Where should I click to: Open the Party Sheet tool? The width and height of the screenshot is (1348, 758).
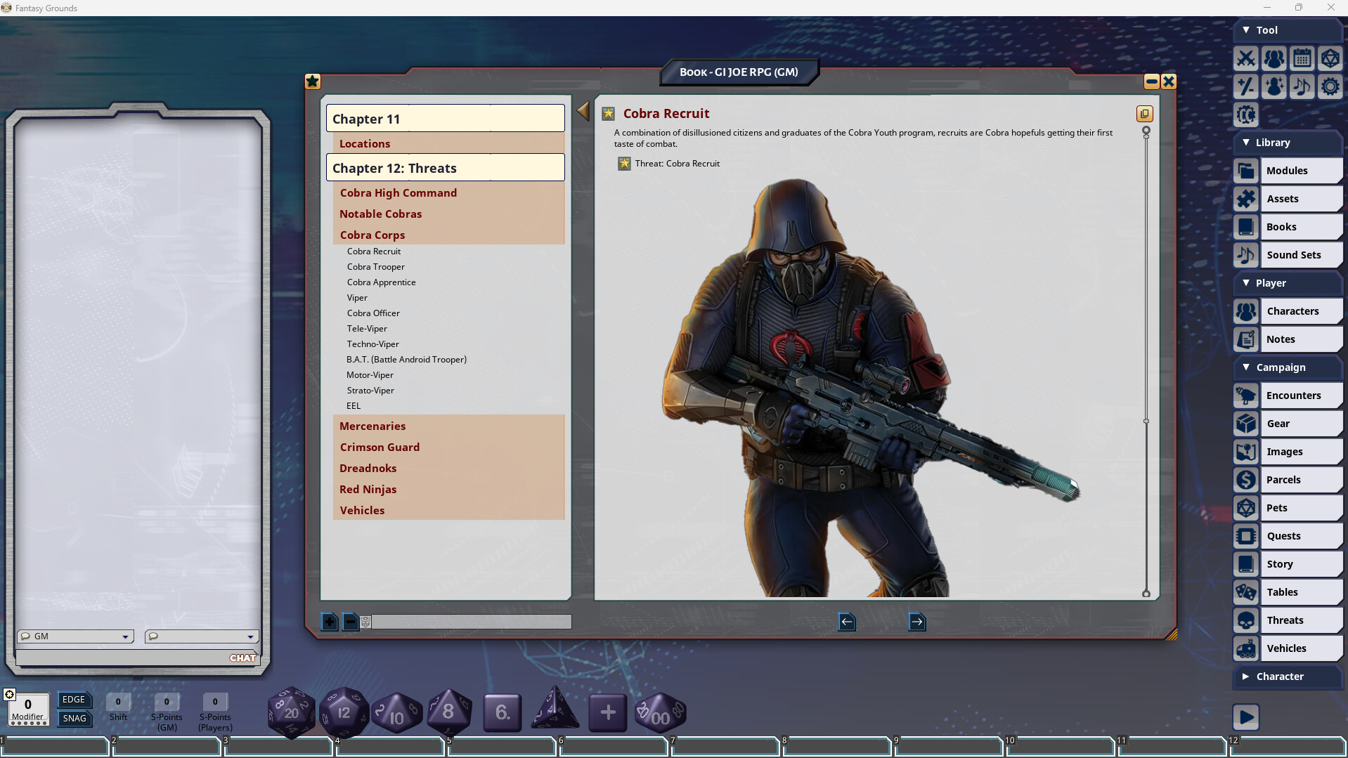click(1275, 59)
